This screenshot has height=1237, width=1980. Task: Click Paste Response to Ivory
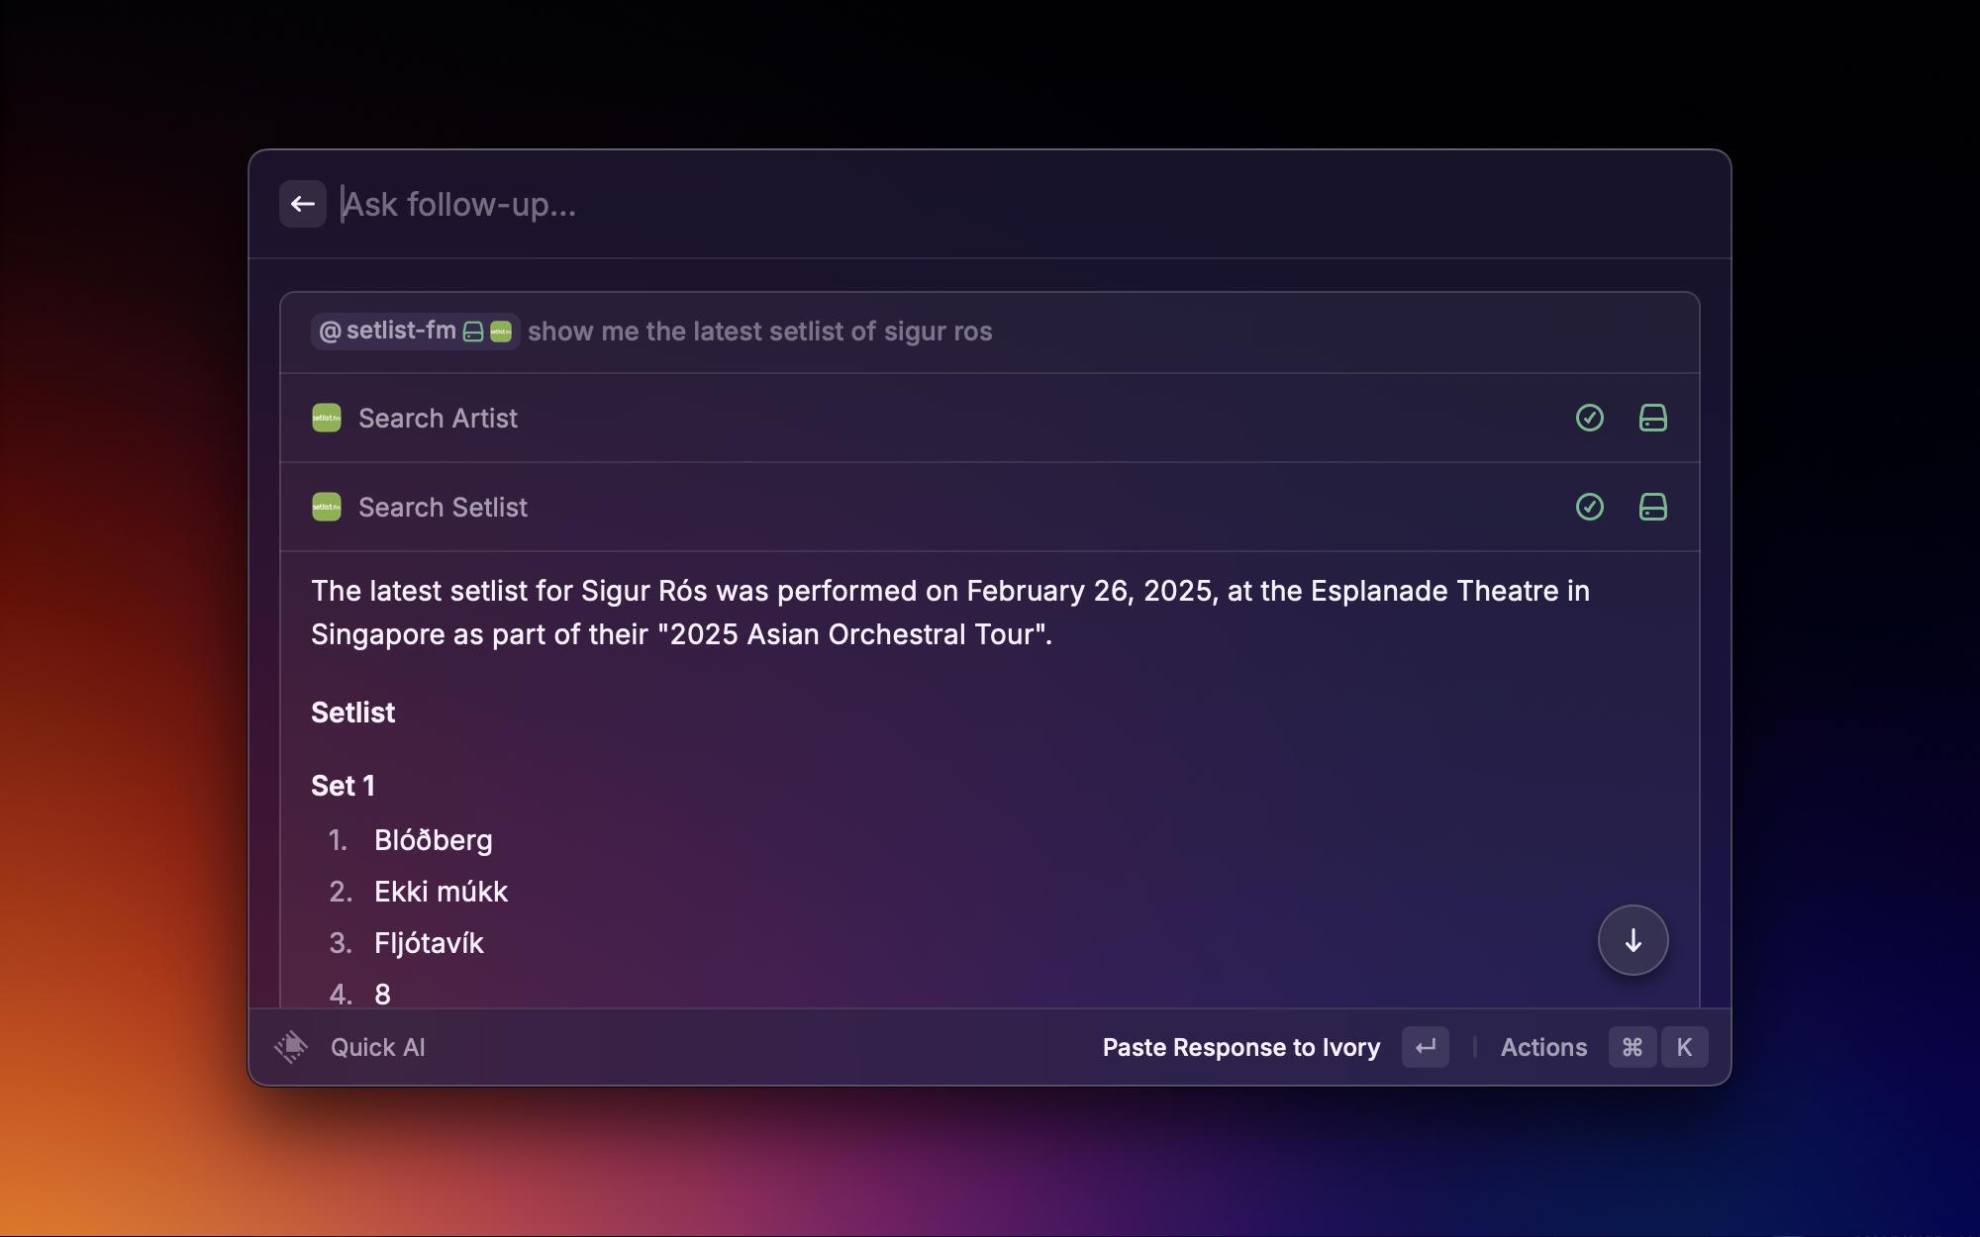pyautogui.click(x=1241, y=1047)
